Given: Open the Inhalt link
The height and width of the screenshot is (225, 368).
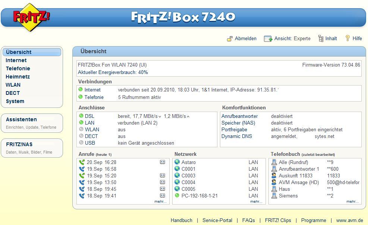Looking at the screenshot, I should point(331,38).
